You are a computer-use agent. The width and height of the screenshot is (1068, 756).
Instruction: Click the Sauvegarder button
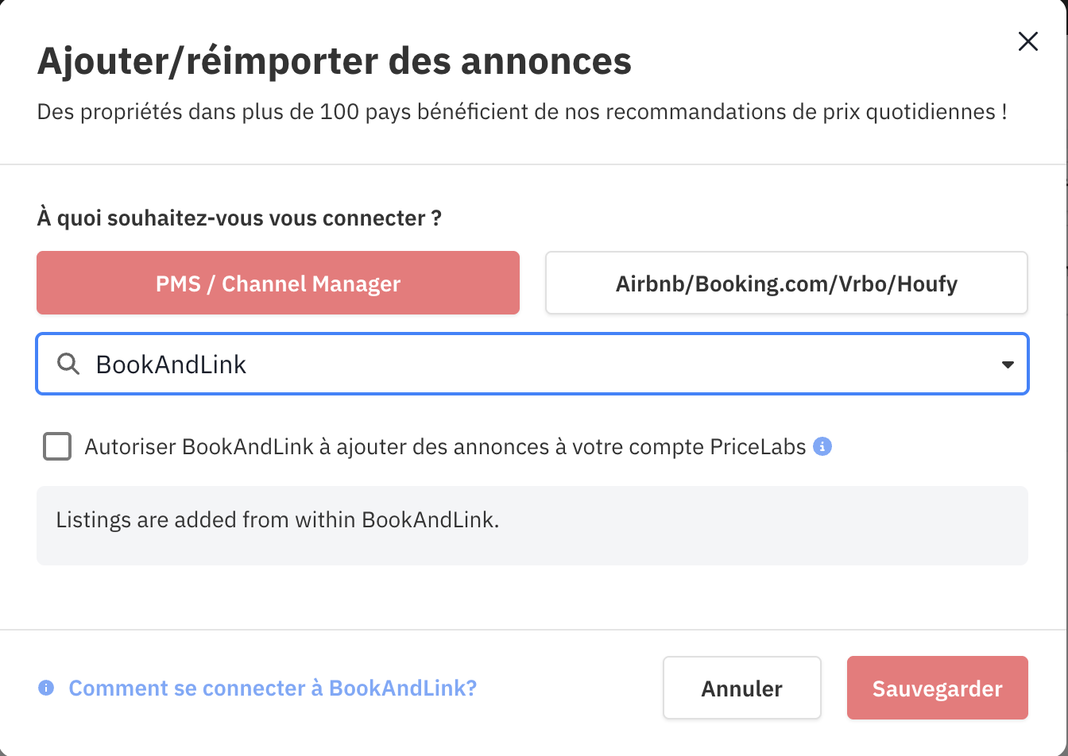[937, 688]
